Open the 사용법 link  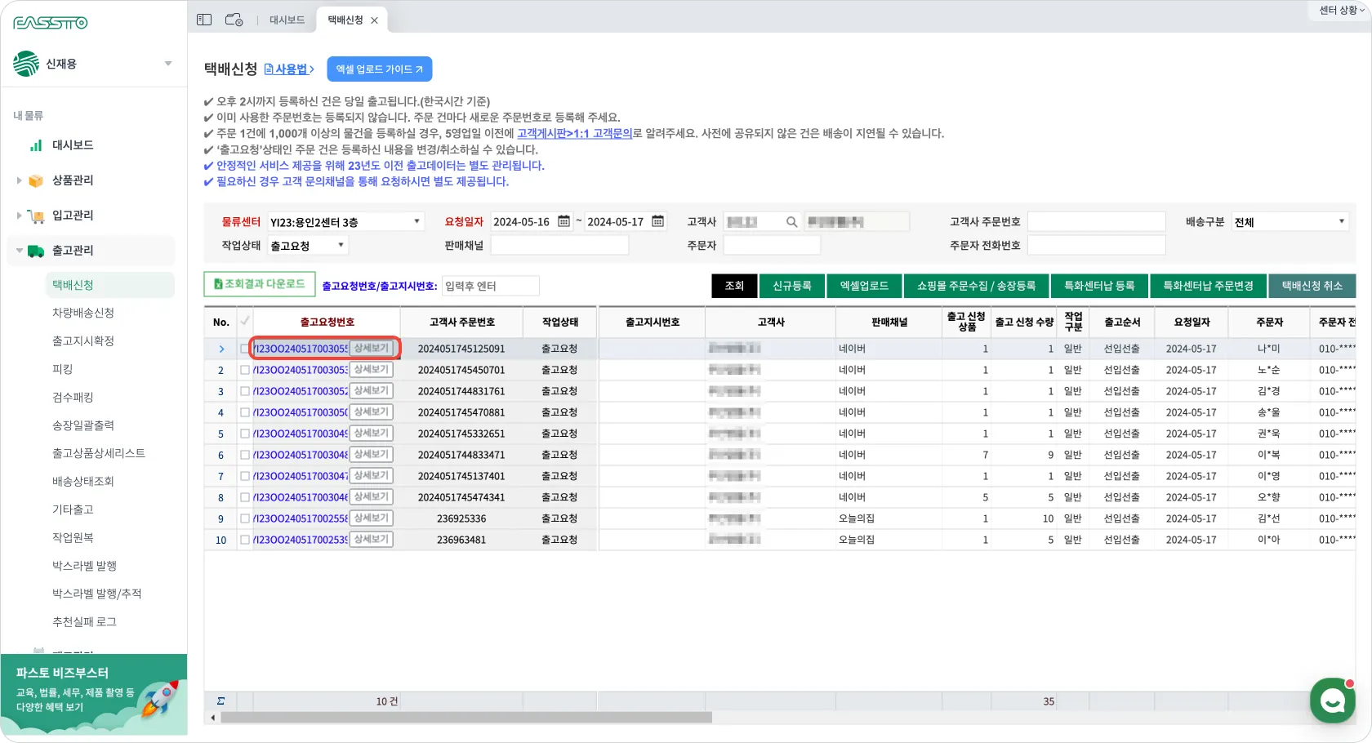tap(289, 69)
